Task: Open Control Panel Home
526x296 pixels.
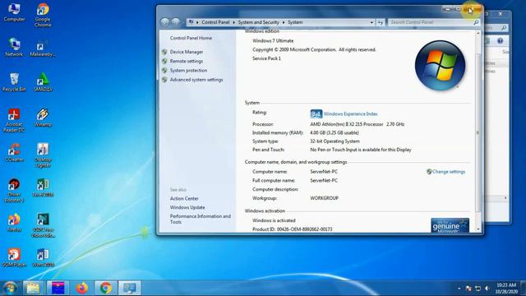Action: pyautogui.click(x=191, y=38)
